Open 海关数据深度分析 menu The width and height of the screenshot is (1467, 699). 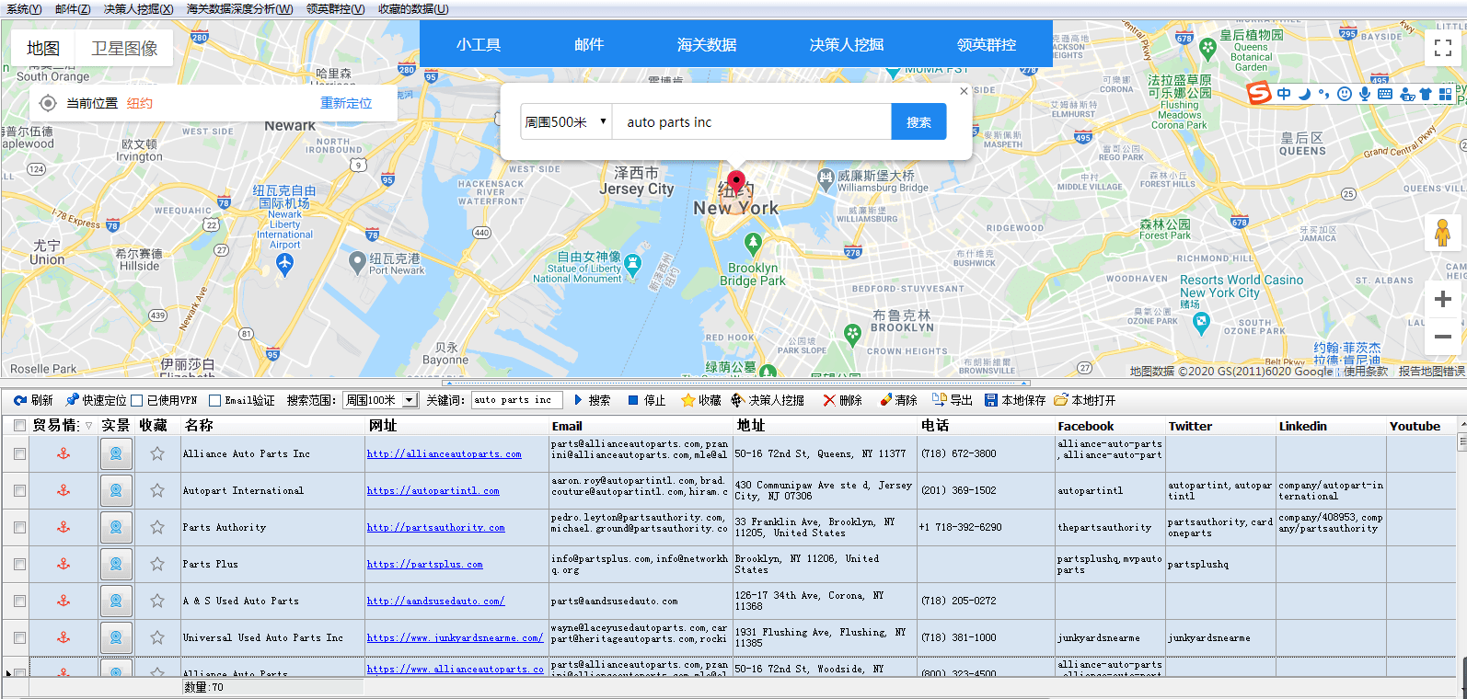click(239, 8)
